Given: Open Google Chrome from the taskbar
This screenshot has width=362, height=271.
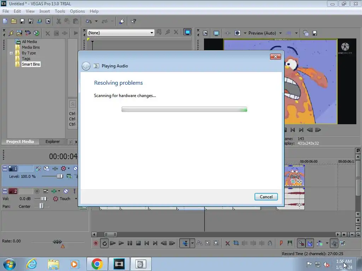Looking at the screenshot, I should point(97,264).
